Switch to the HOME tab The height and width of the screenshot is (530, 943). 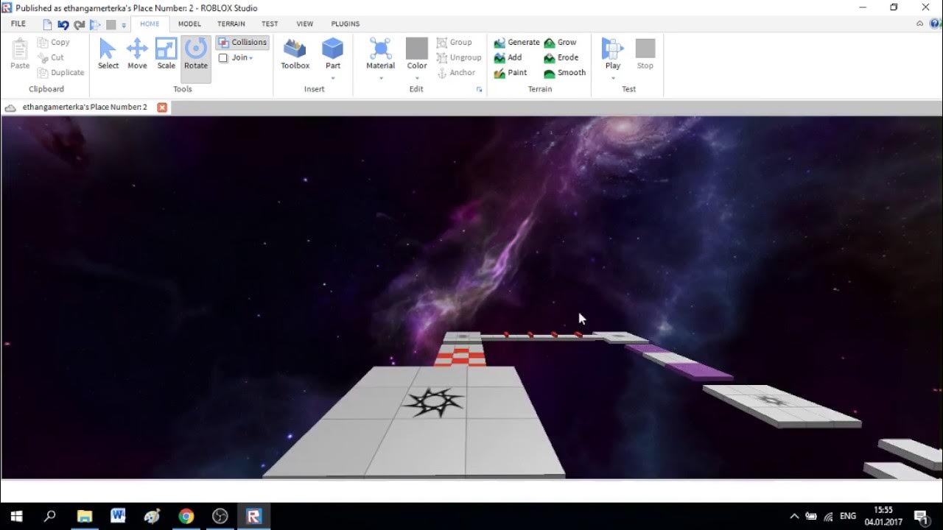[x=150, y=24]
